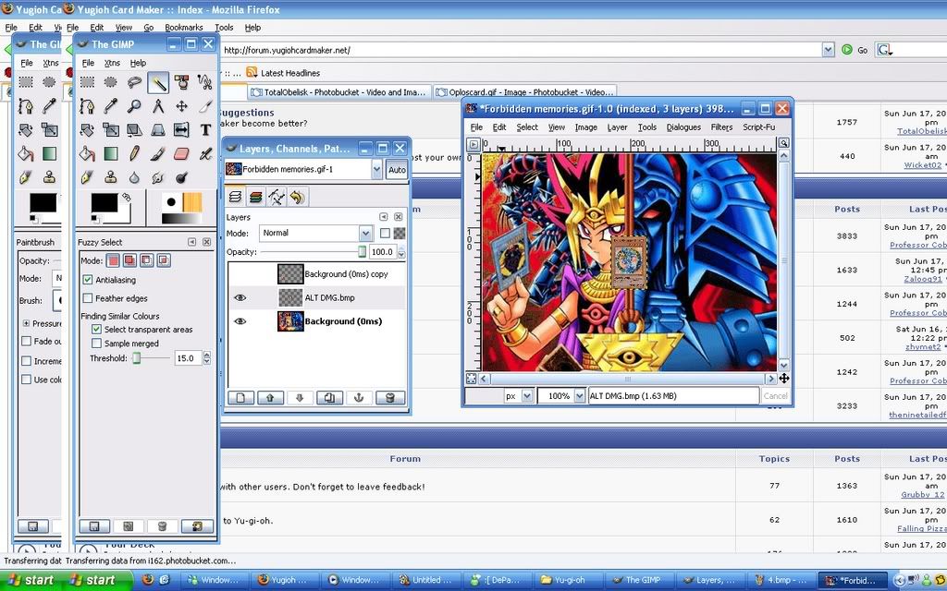The image size is (947, 591).
Task: Open the Dialogues menu
Action: (683, 127)
